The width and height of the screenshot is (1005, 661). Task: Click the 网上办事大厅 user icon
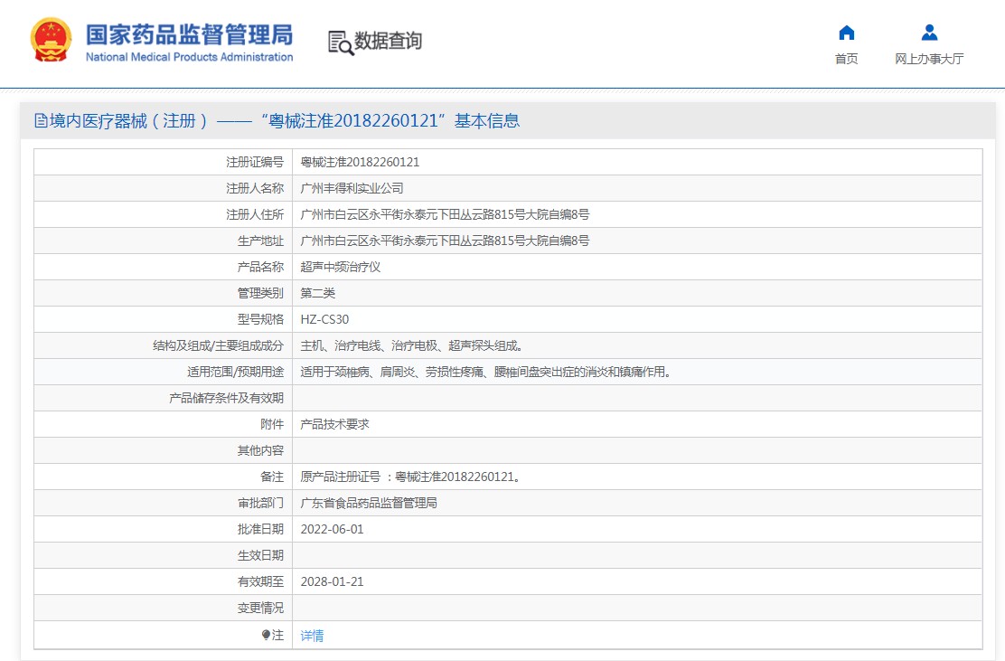point(929,33)
